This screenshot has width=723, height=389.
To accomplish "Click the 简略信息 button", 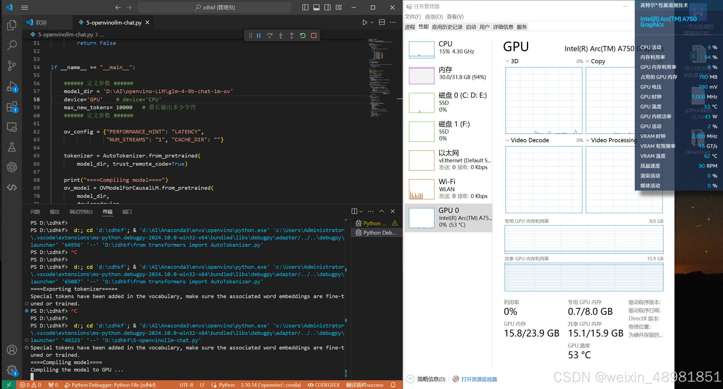I will [431, 379].
